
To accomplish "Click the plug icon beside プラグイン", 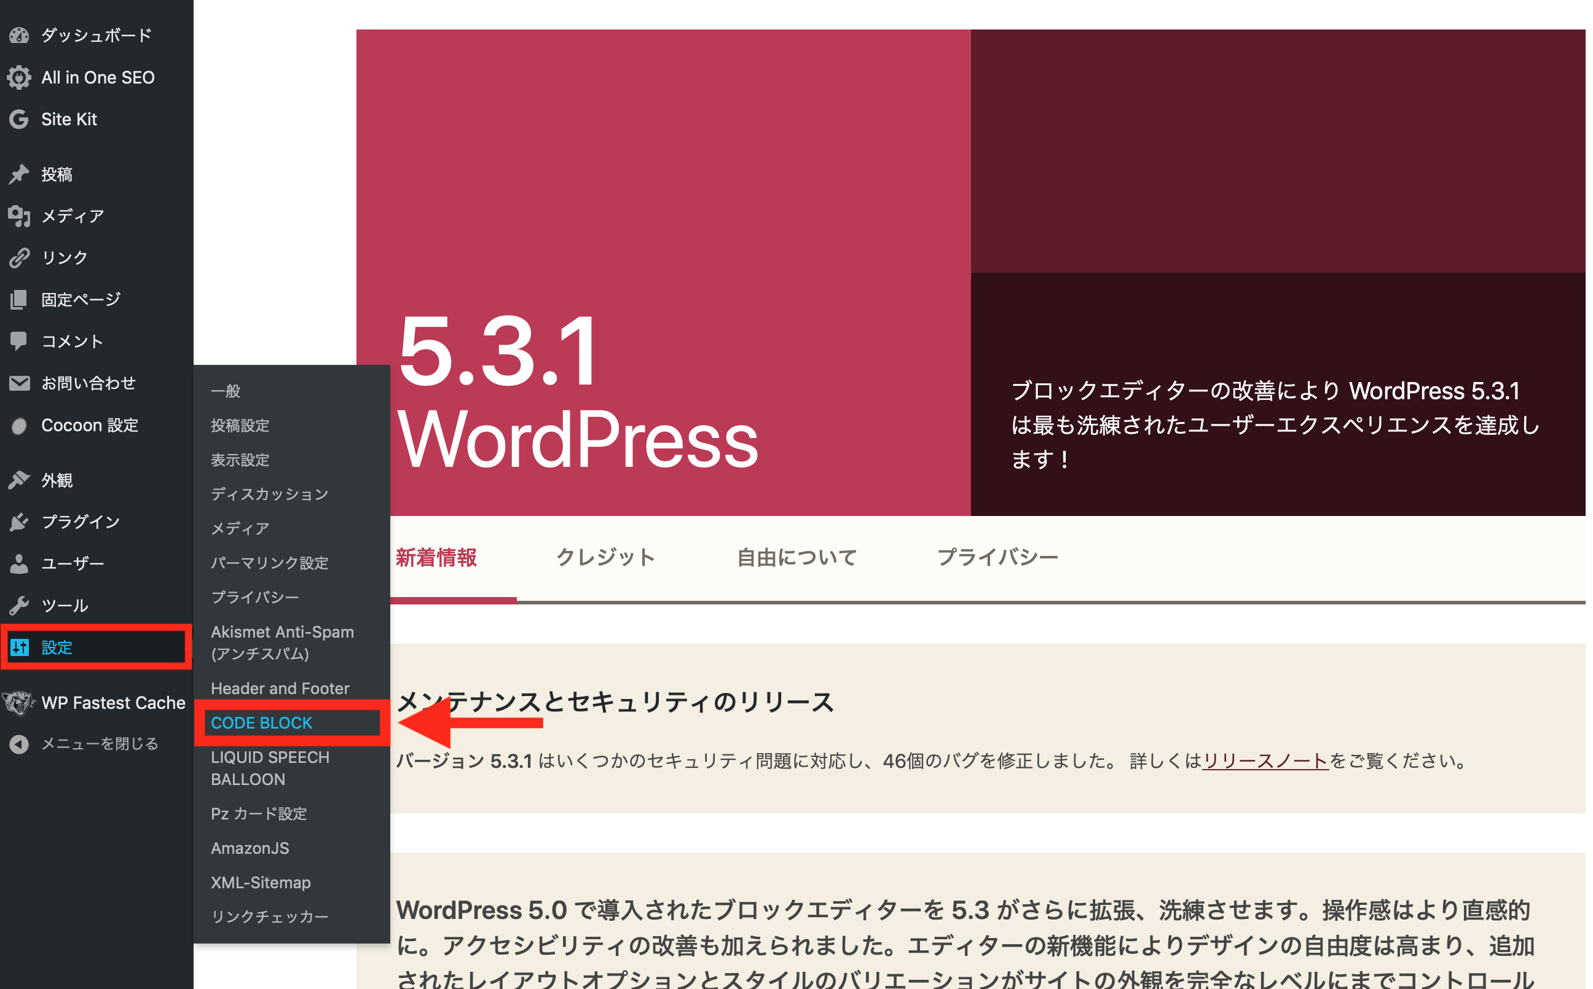I will [19, 522].
